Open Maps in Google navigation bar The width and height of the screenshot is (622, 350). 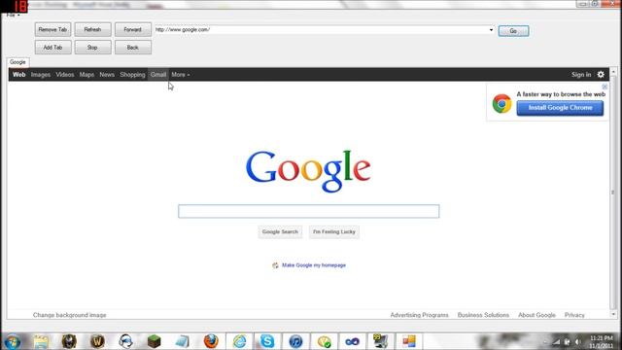pos(86,75)
